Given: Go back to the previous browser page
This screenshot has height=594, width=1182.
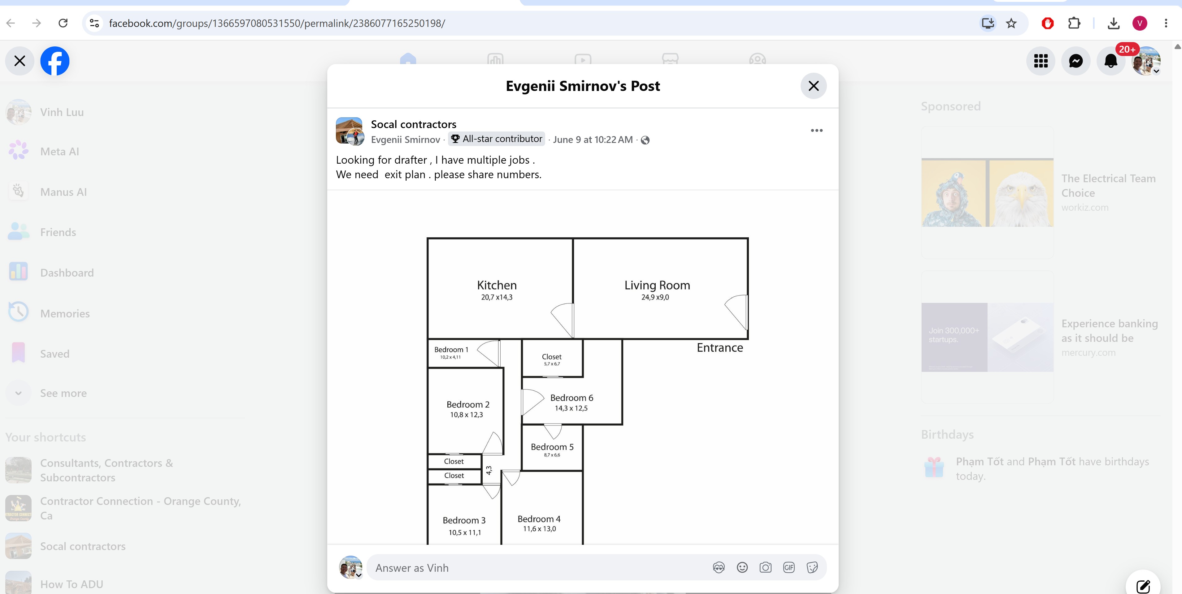Looking at the screenshot, I should 11,23.
